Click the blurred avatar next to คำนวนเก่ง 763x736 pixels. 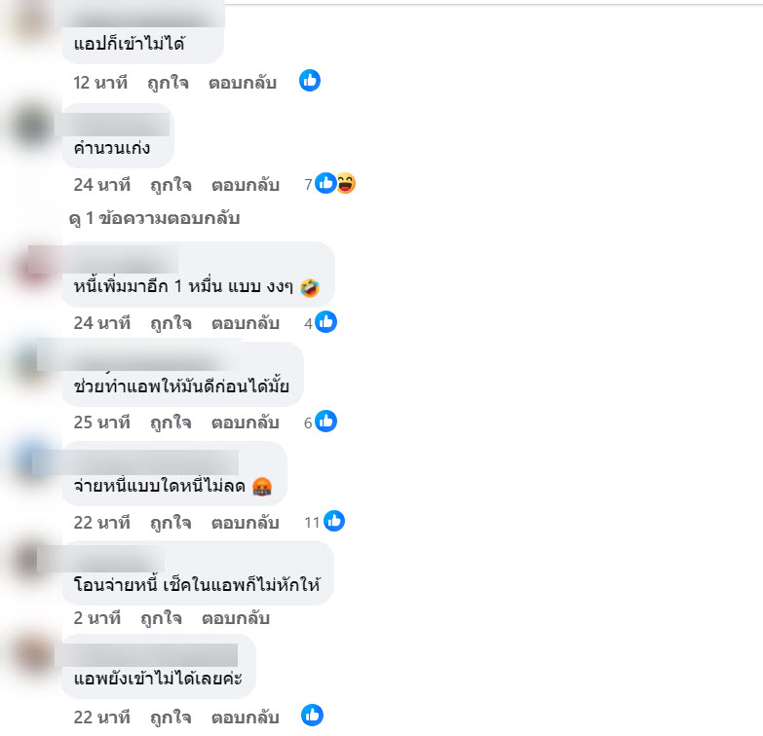coord(32,126)
